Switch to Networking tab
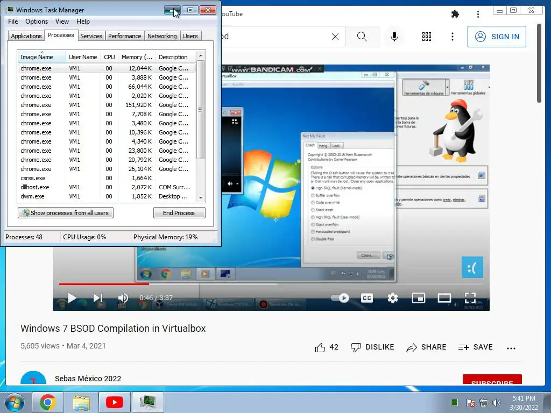The height and width of the screenshot is (413, 551). [162, 36]
